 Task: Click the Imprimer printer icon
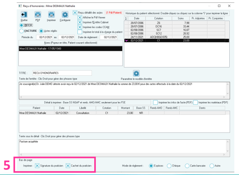(x=51, y=15)
